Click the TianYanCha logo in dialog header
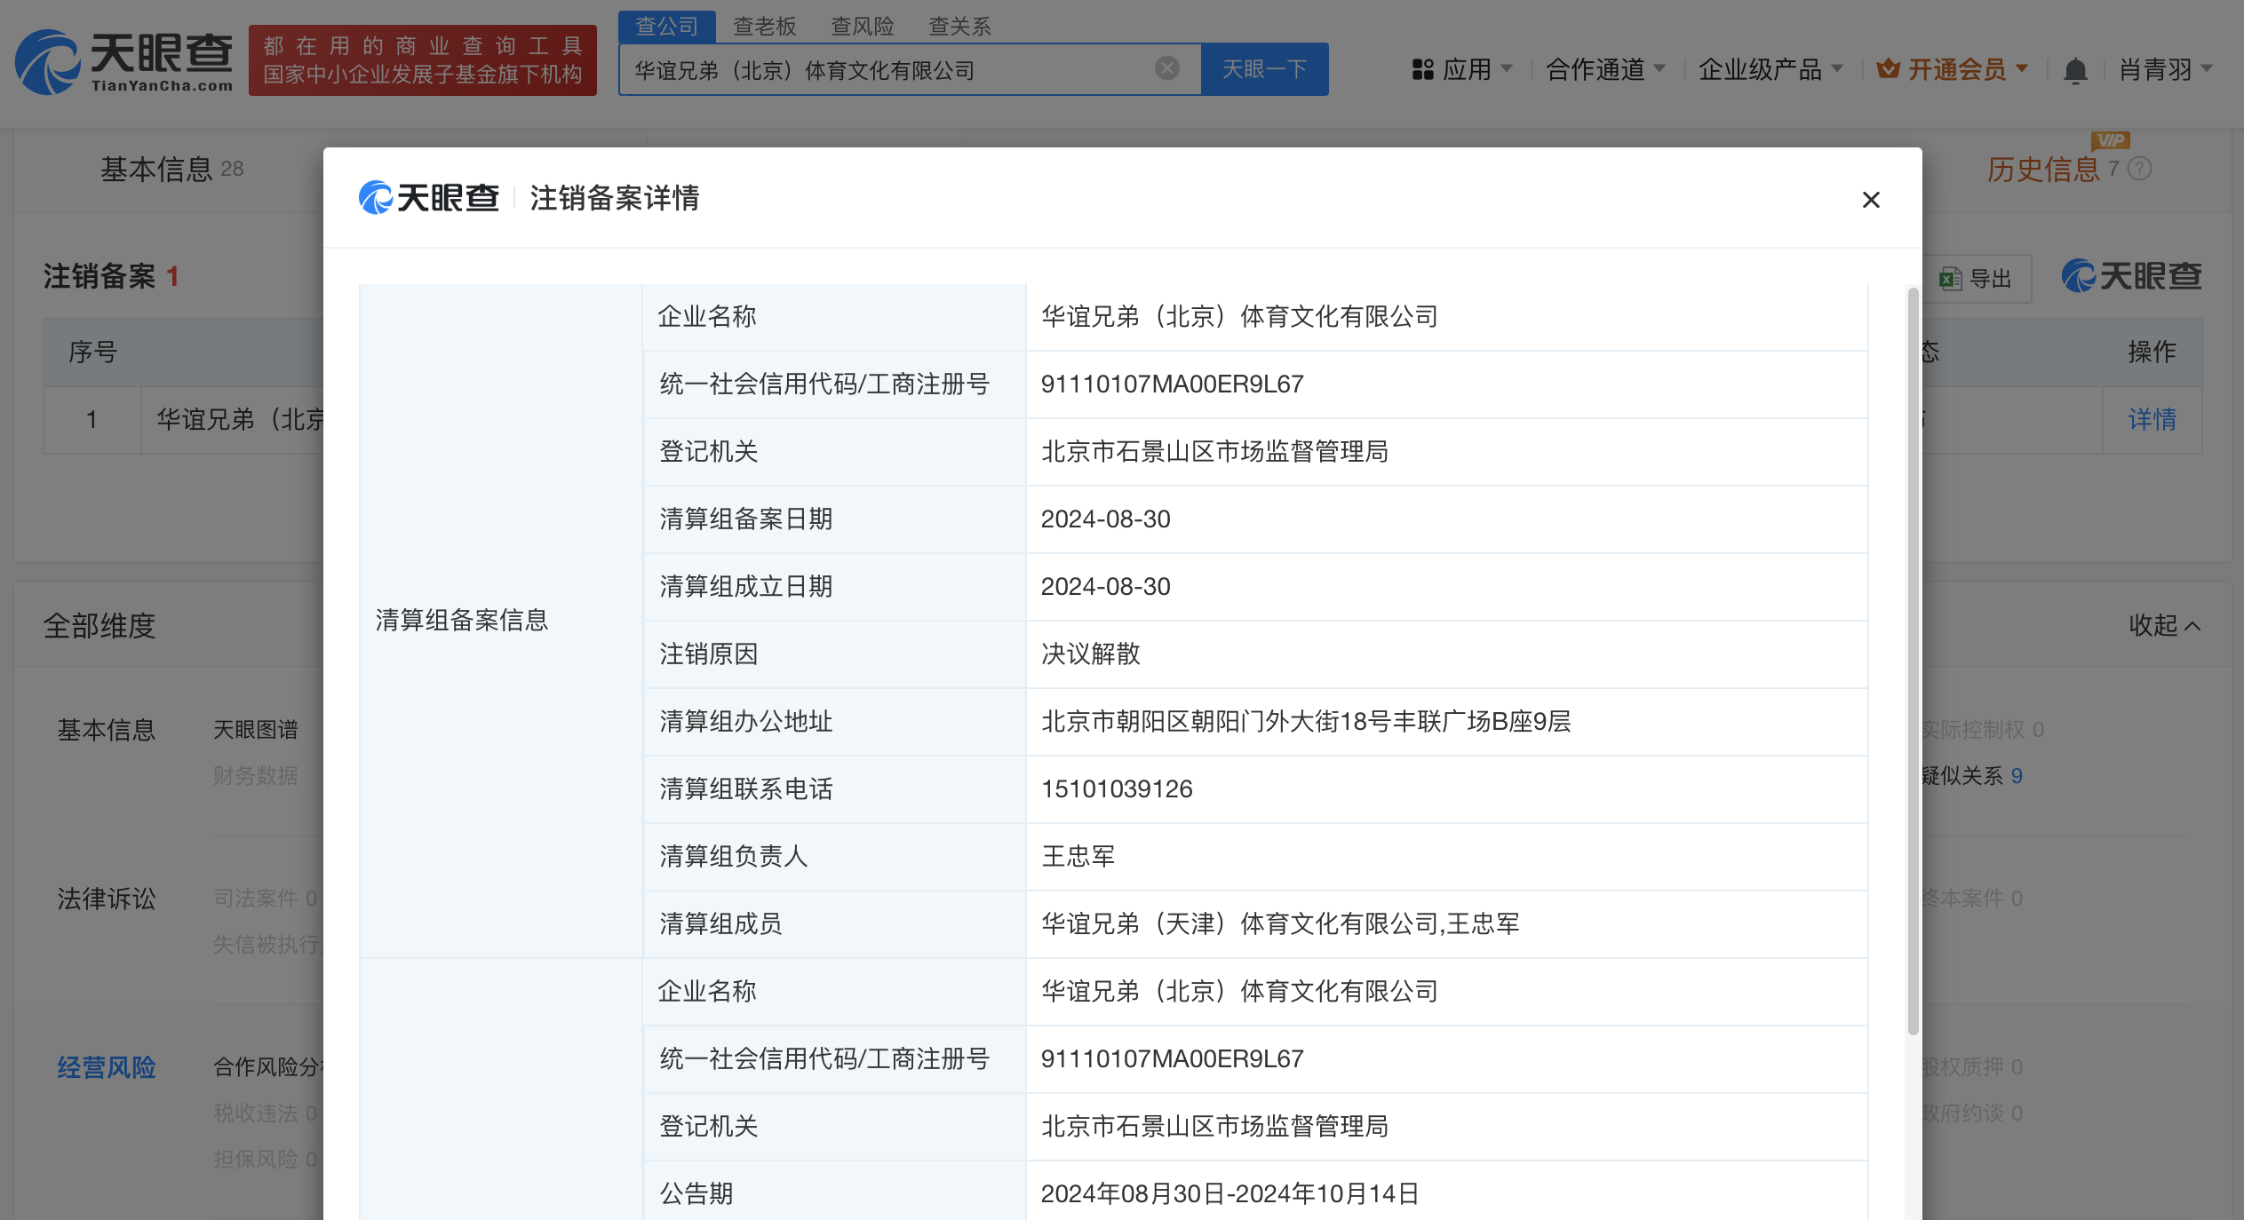The width and height of the screenshot is (2244, 1220). point(428,197)
